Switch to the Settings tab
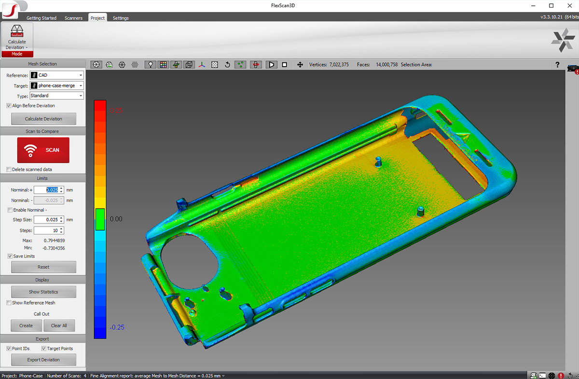The image size is (579, 379). (x=120, y=18)
